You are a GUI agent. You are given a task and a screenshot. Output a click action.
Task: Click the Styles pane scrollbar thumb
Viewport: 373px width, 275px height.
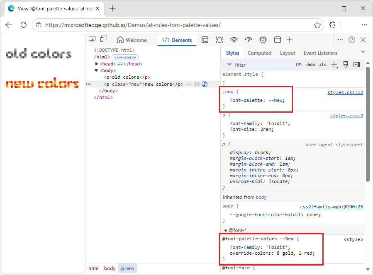point(368,124)
